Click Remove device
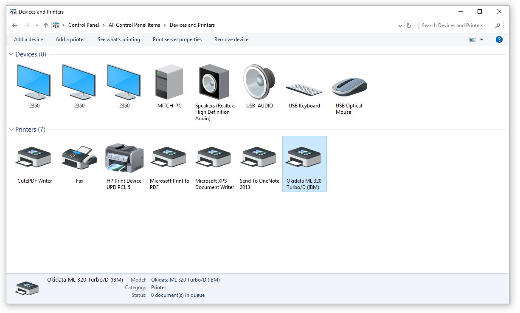520x313 pixels. pos(231,39)
